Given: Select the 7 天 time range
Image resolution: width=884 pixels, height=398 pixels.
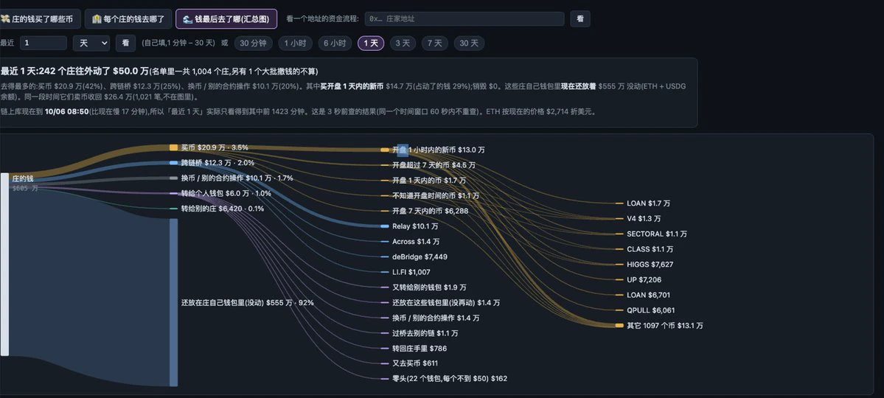Looking at the screenshot, I should point(435,43).
